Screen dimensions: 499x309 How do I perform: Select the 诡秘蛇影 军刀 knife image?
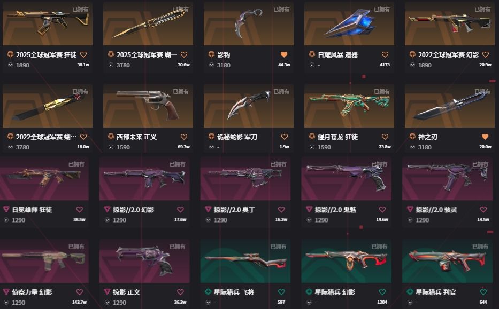[x=249, y=106]
